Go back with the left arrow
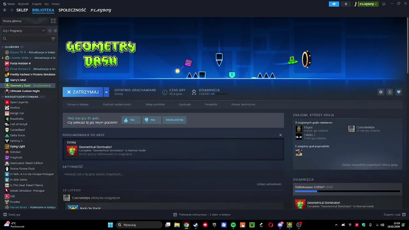The width and height of the screenshot is (409, 230). (x=5, y=10)
